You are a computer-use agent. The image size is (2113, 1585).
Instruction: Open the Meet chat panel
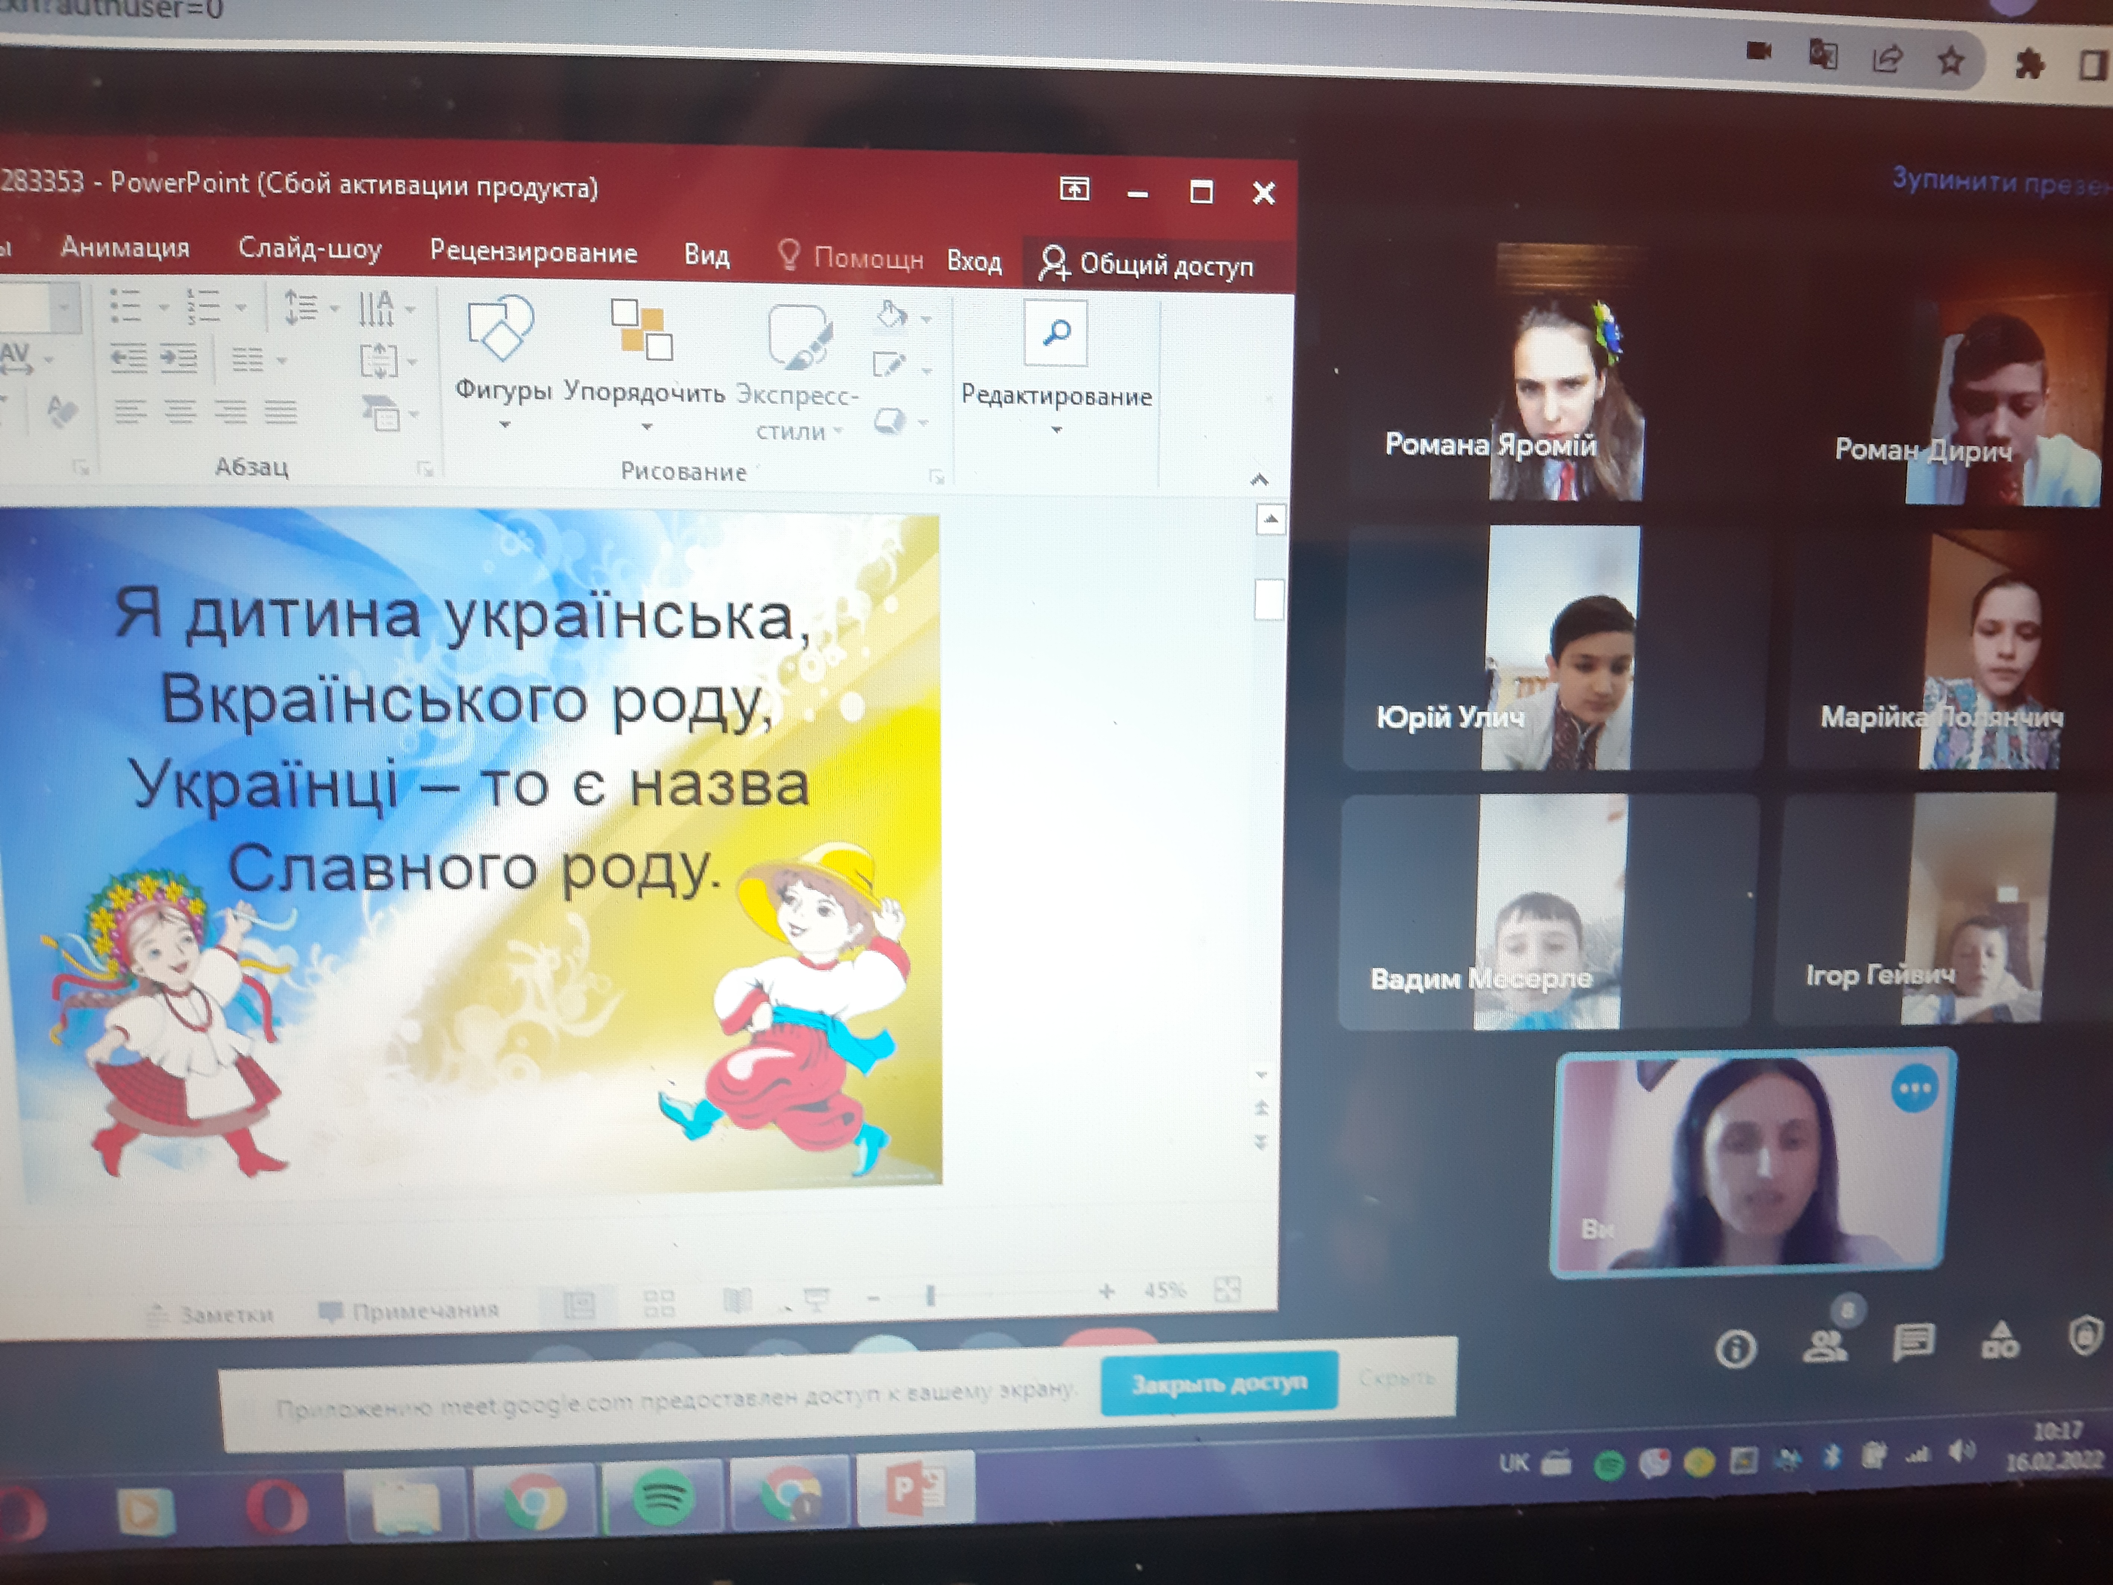1913,1342
